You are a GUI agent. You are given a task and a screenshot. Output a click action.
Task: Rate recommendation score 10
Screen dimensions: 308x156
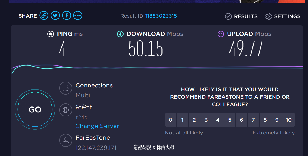(x=289, y=120)
